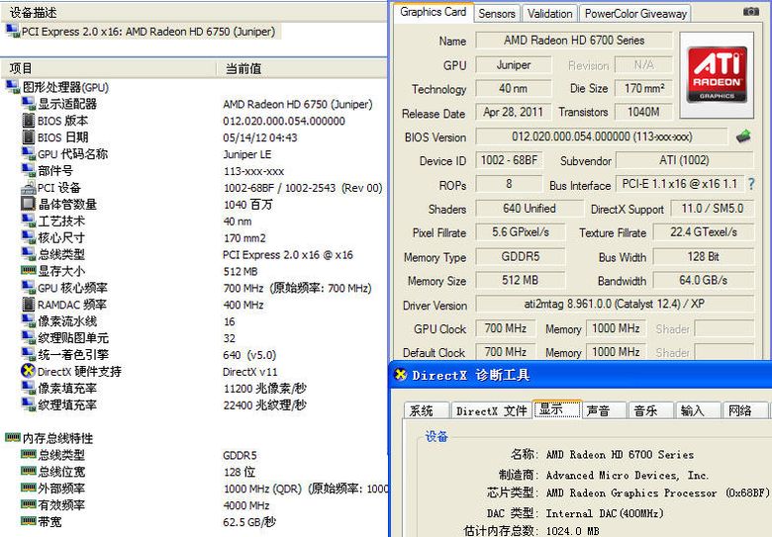This screenshot has width=772, height=537.
Task: Click the ATI Radeon Graphics logo
Action: (717, 75)
